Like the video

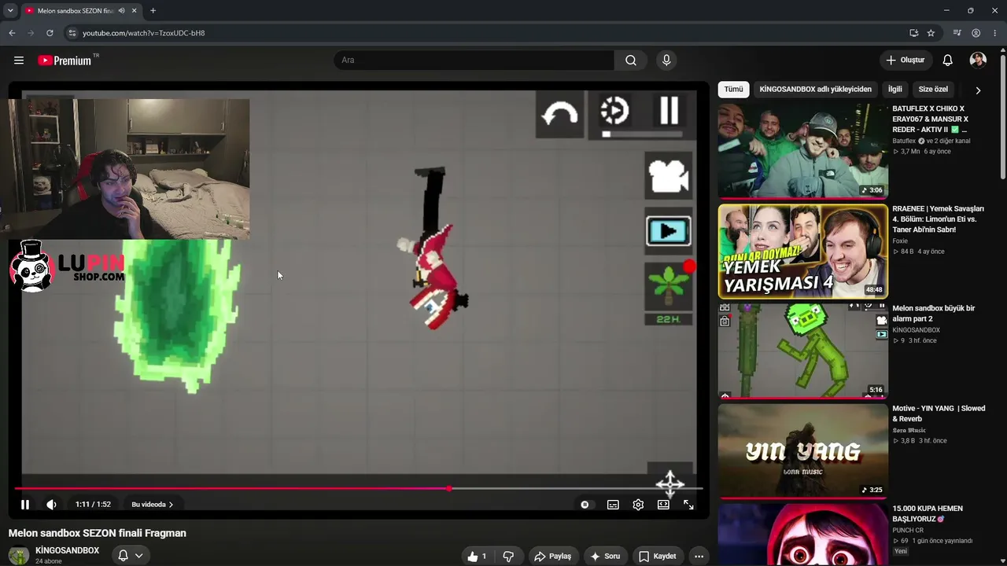pyautogui.click(x=478, y=557)
